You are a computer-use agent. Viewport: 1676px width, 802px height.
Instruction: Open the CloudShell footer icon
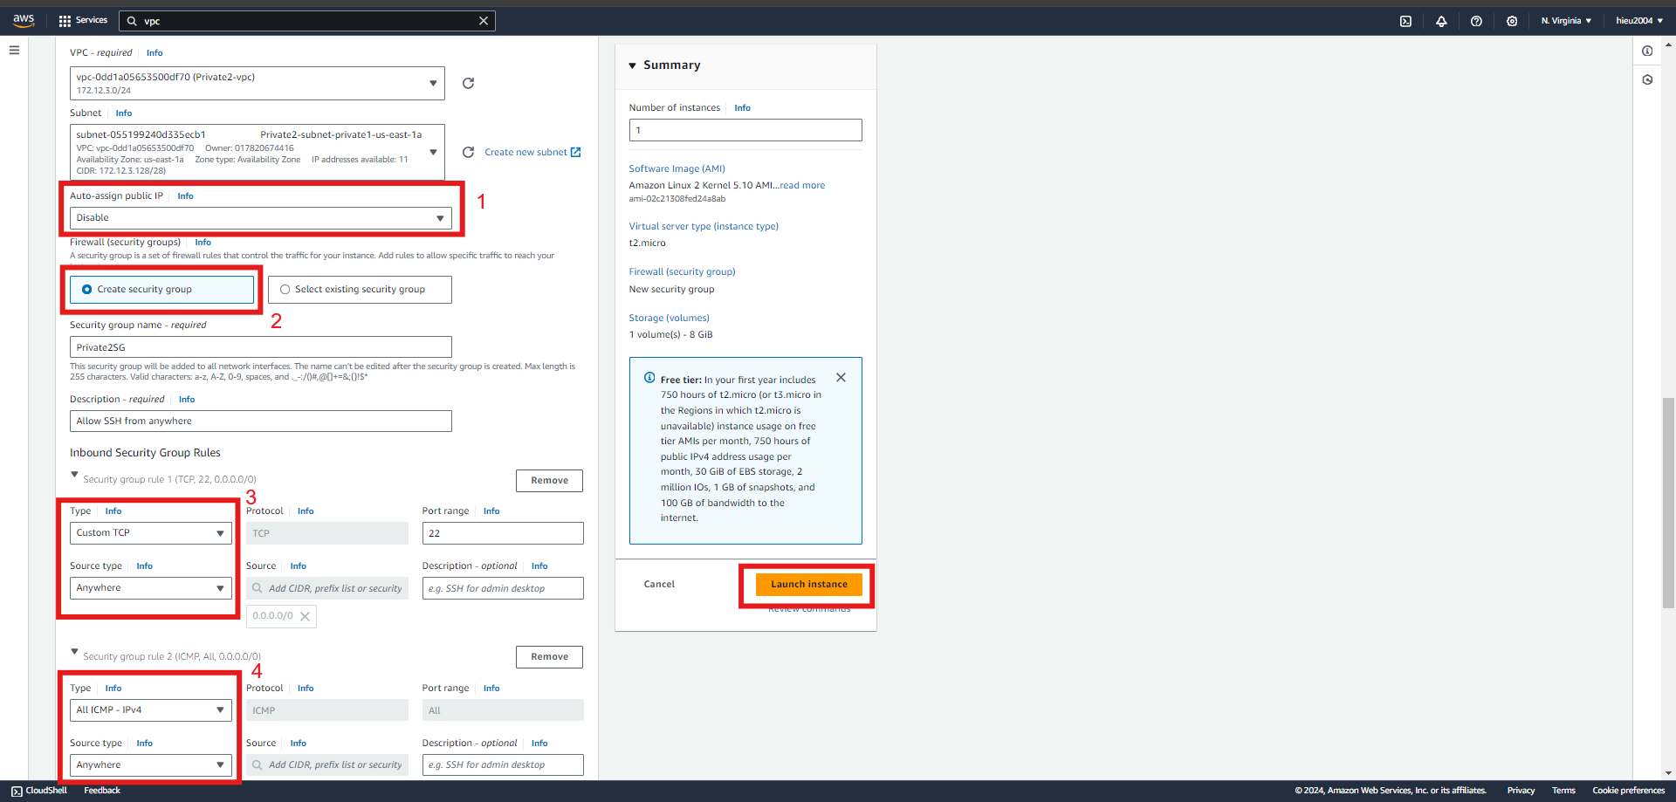point(17,791)
